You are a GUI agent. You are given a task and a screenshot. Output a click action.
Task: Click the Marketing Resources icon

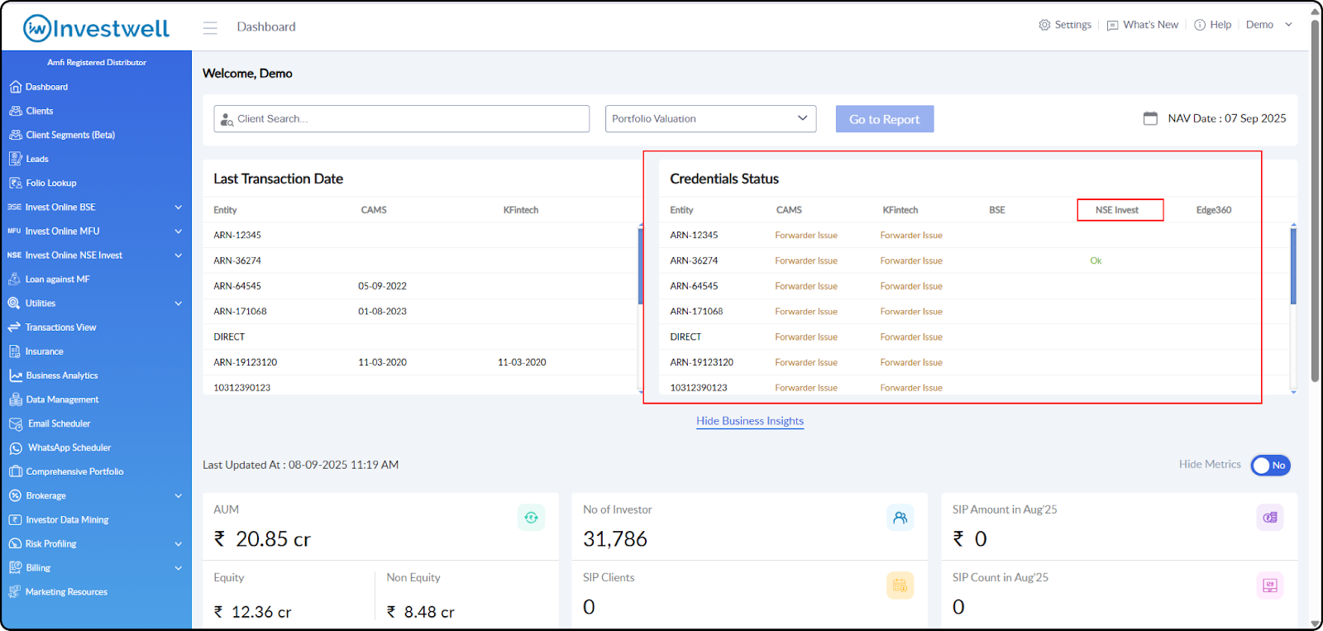[x=14, y=592]
